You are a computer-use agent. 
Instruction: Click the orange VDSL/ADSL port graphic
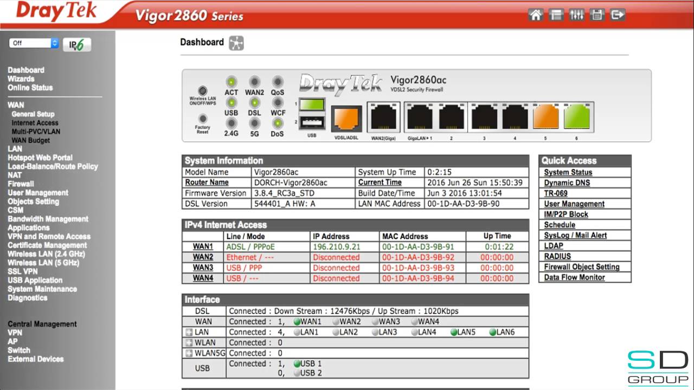[x=346, y=118]
